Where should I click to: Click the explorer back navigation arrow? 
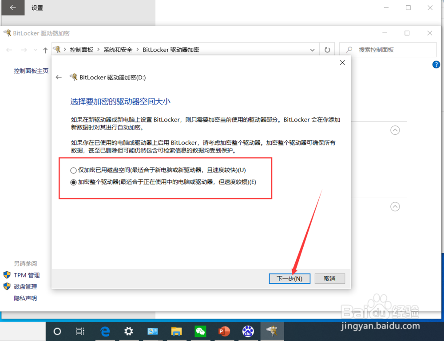tap(9, 50)
